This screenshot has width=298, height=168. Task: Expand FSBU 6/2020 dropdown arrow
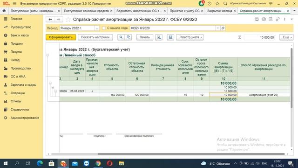(x=218, y=28)
